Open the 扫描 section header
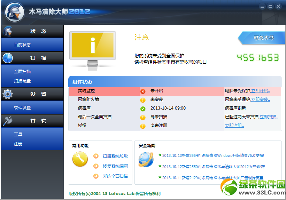 click(x=32, y=58)
